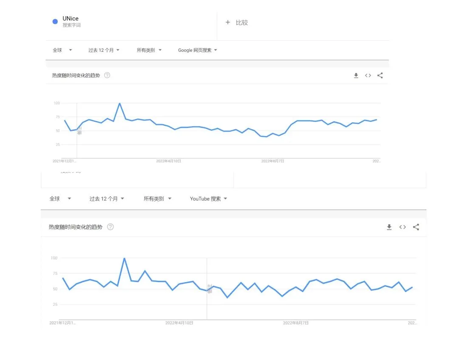Open embed code for Google web search chart
The width and height of the screenshot is (459, 344).
coord(368,76)
